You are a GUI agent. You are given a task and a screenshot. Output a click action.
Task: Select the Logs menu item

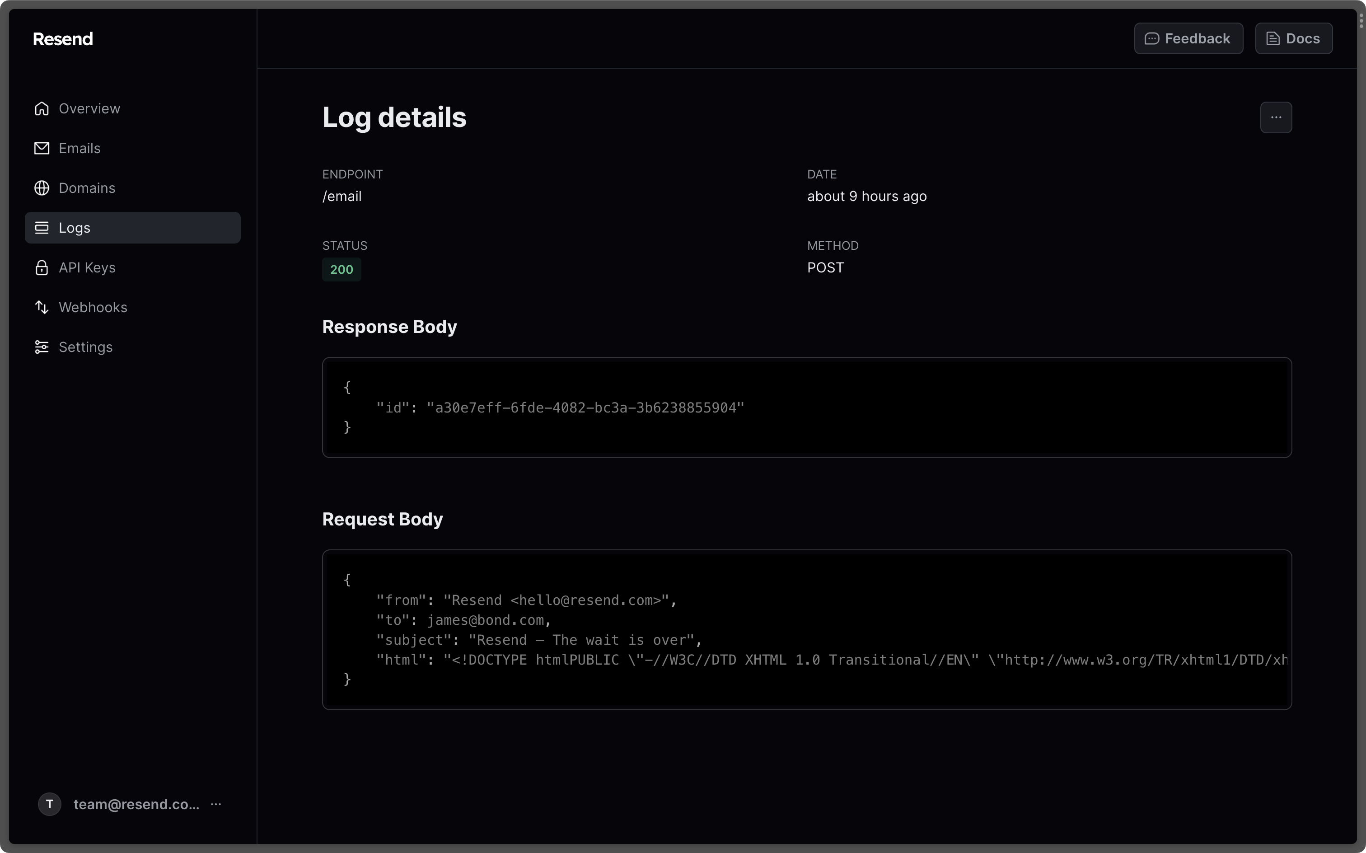(132, 228)
